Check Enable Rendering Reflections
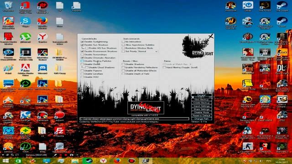292x164 pixels. [x=123, y=67]
